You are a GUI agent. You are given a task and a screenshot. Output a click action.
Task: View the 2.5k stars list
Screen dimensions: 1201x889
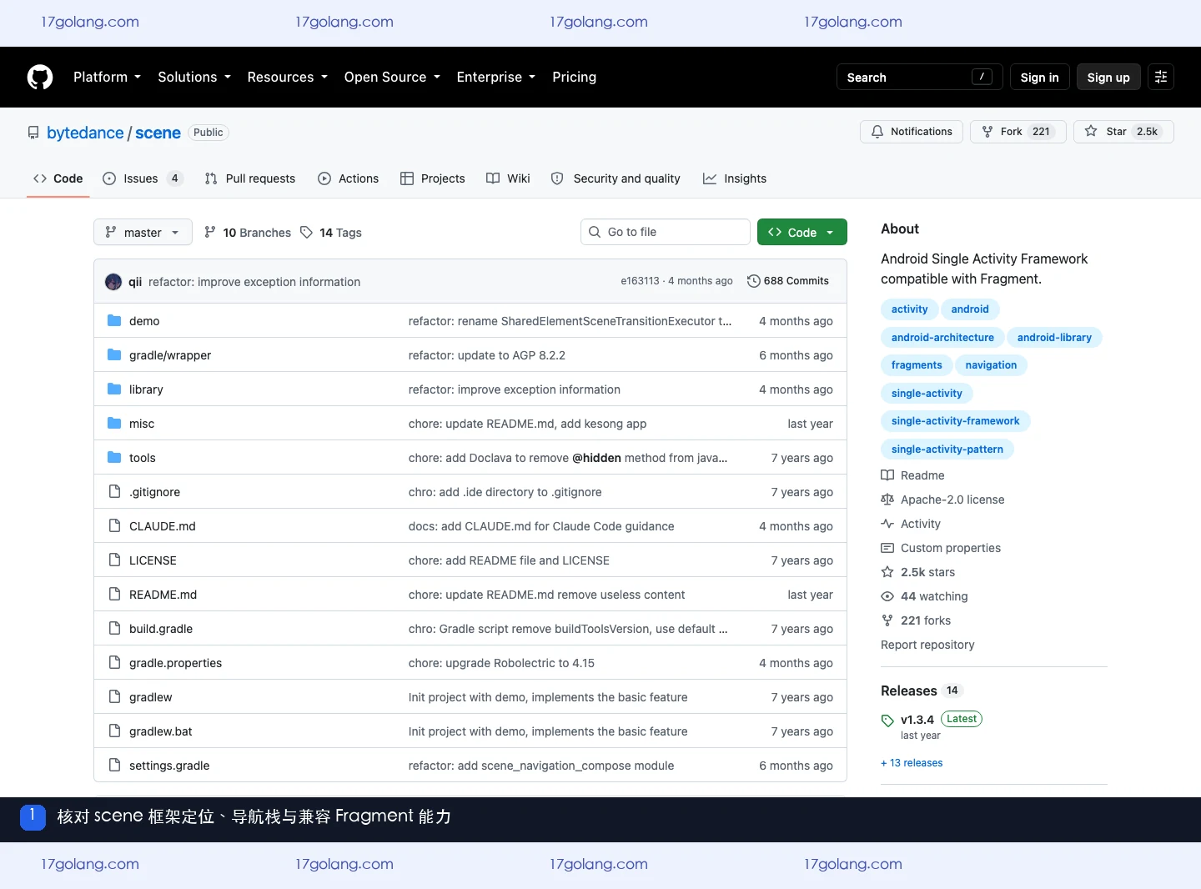[x=918, y=572]
